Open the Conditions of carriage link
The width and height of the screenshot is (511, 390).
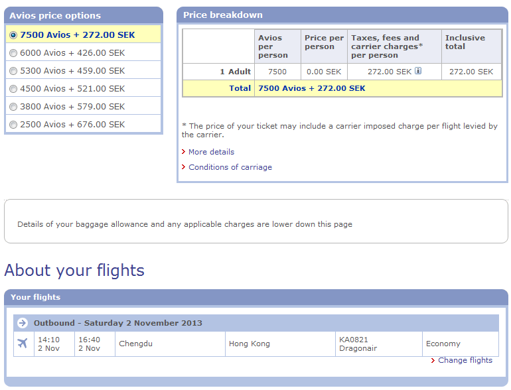point(230,167)
